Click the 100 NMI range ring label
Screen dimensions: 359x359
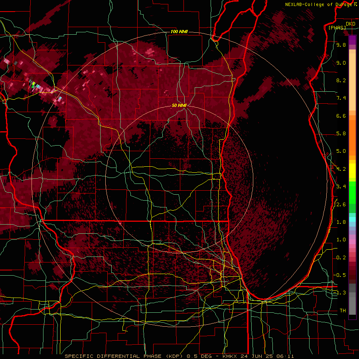[179, 32]
